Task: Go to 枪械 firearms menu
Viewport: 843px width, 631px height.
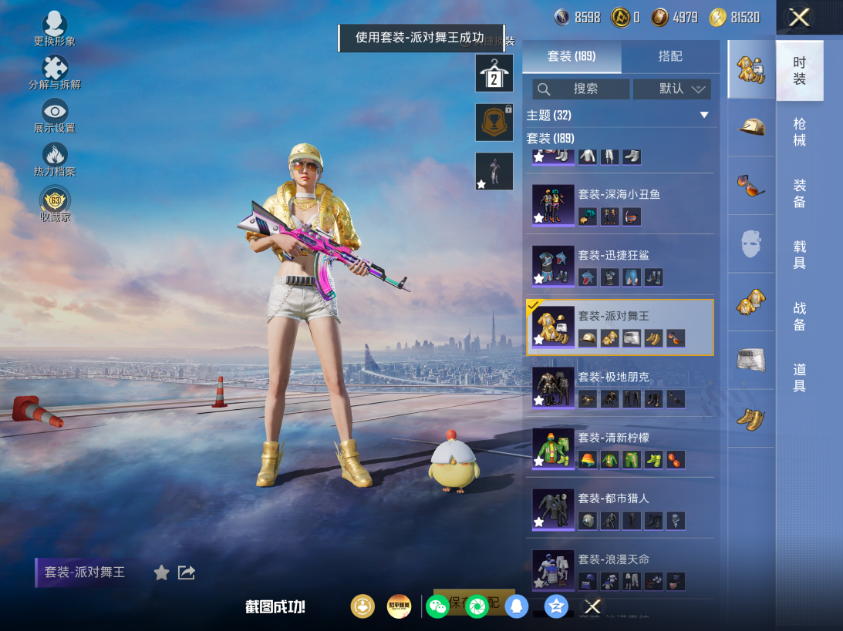Action: [800, 132]
